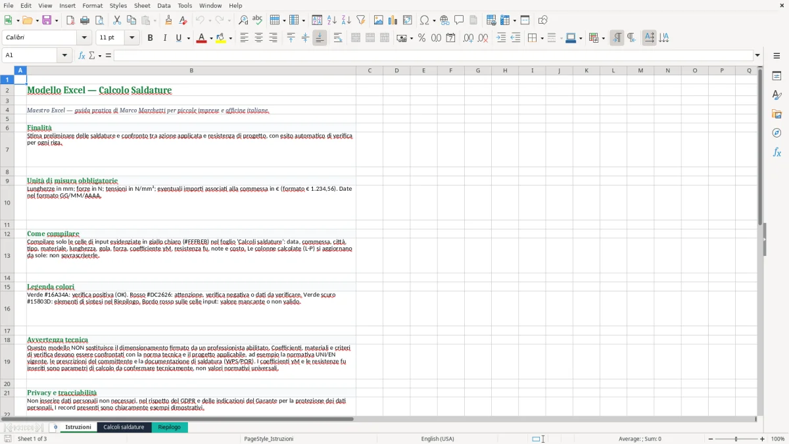The width and height of the screenshot is (789, 444).
Task: Toggle Bold formatting
Action: 151,38
